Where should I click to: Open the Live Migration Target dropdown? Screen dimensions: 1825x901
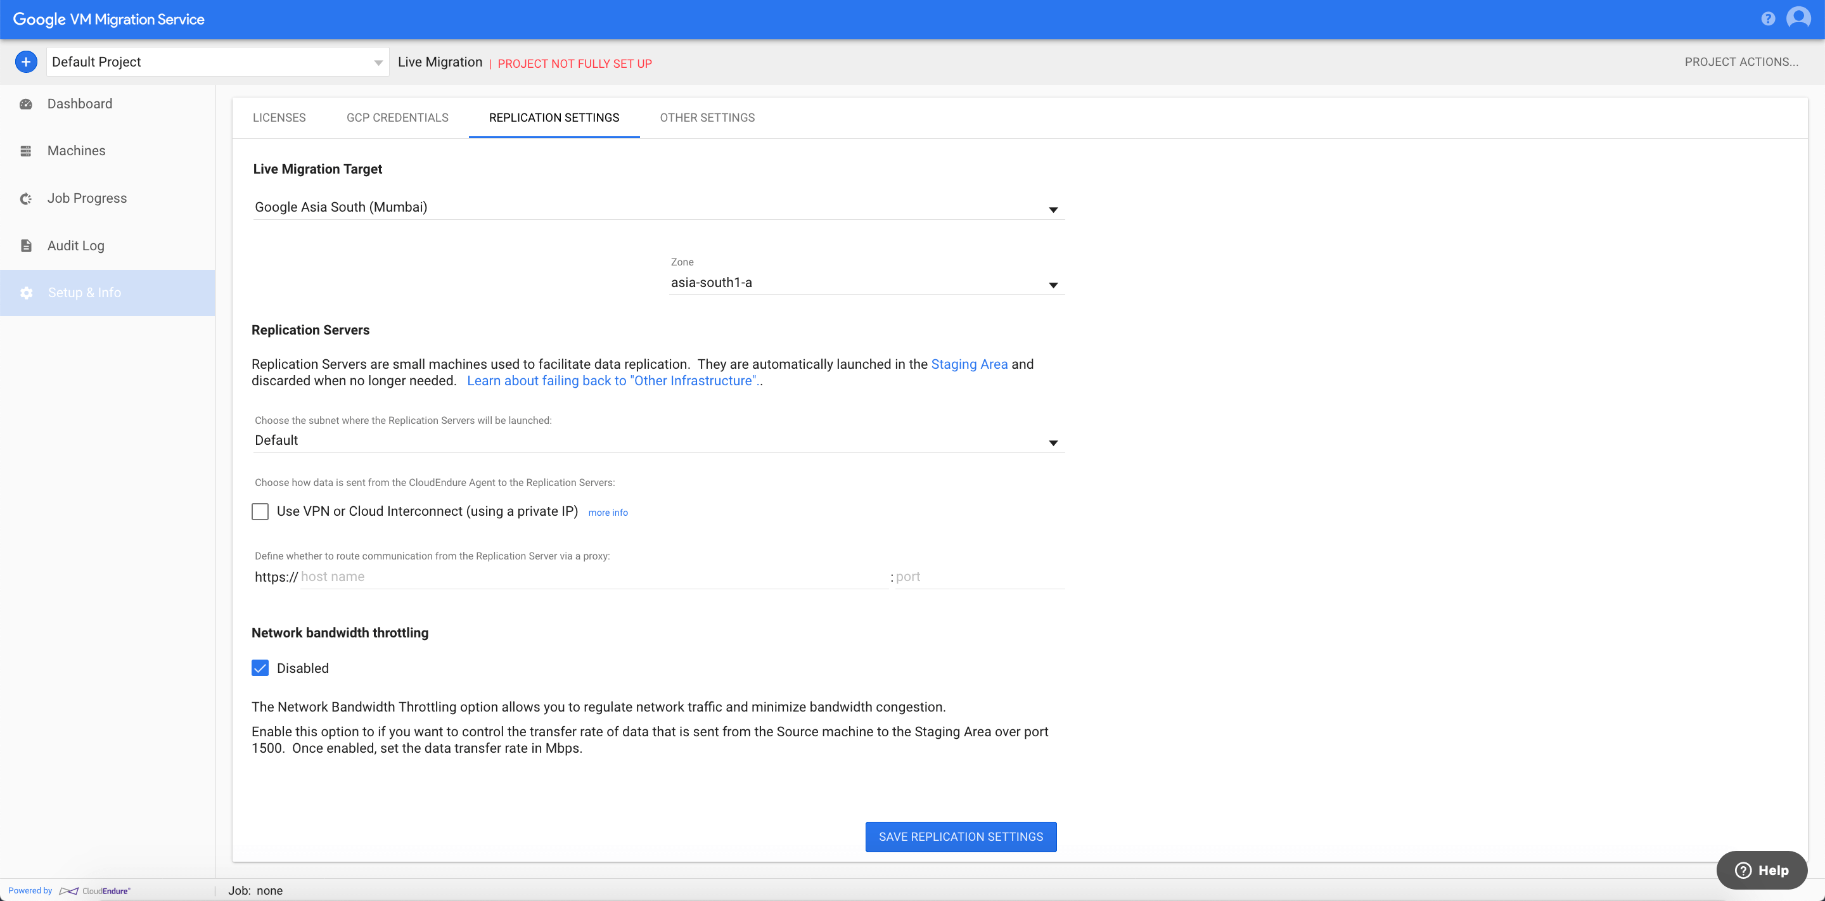tap(658, 208)
